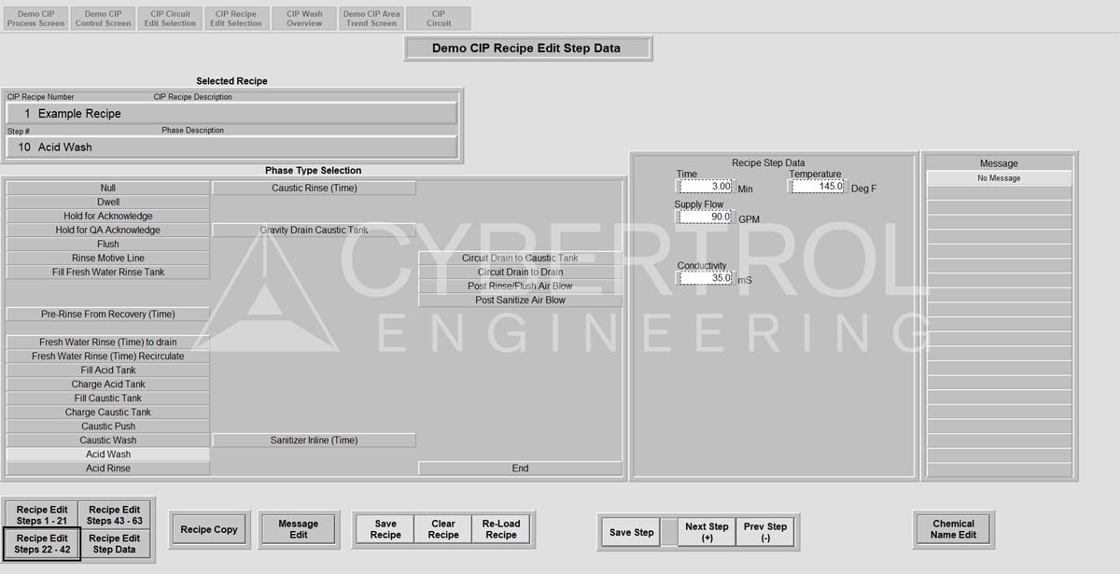
Task: Select the Caustic Wash phase type
Action: tap(107, 440)
